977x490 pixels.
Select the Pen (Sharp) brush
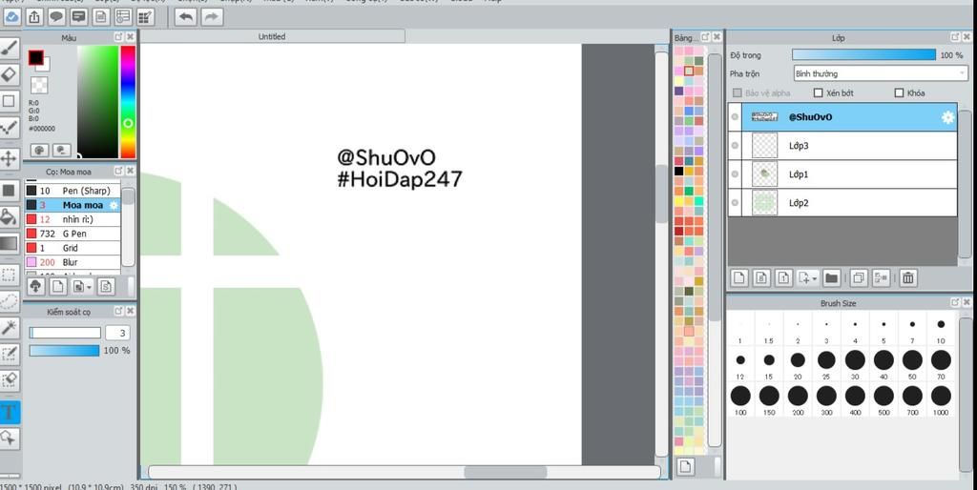click(73, 191)
